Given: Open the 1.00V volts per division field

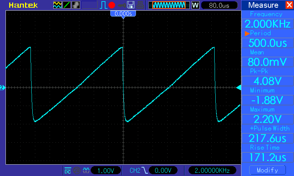Looking at the screenshot, I should (x=106, y=170).
